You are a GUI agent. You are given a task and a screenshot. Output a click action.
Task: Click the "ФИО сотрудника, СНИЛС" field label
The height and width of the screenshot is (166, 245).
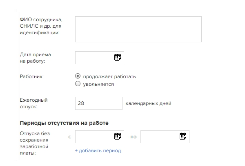[x=40, y=26]
